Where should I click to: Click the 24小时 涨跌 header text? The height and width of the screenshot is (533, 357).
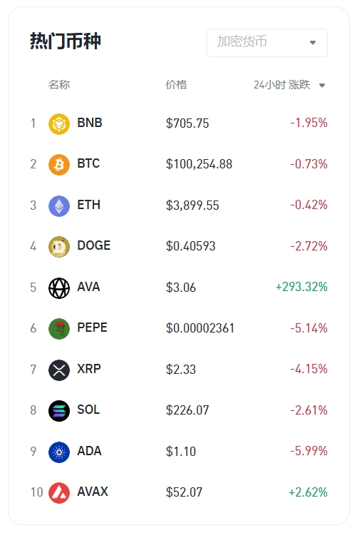pyautogui.click(x=282, y=85)
